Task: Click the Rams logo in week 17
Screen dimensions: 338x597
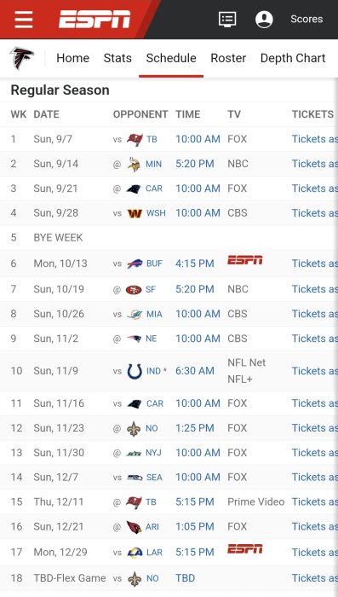Action: [x=135, y=553]
